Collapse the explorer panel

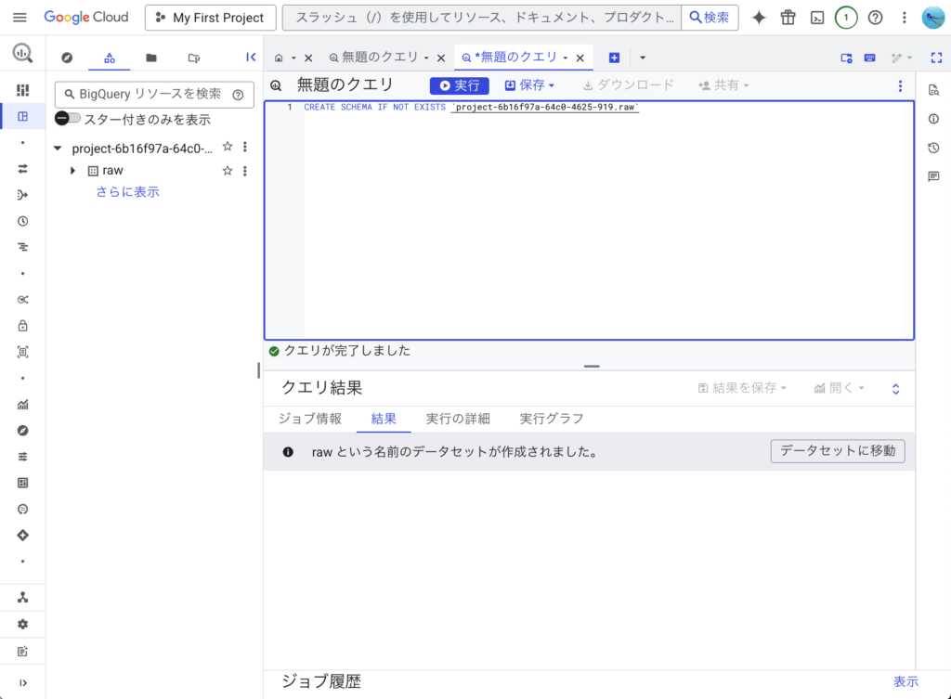(x=251, y=58)
